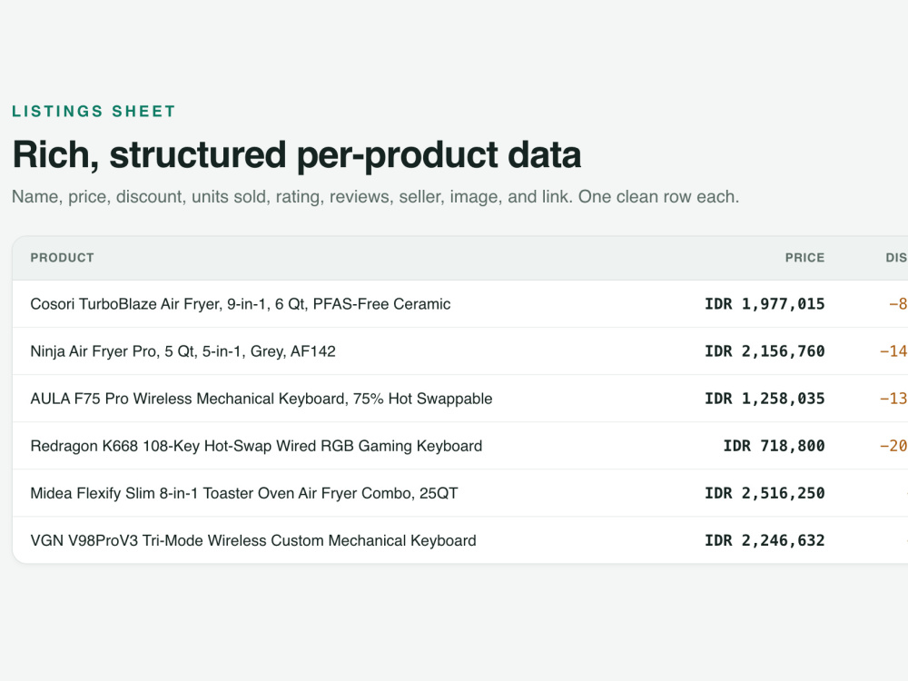Screen dimensions: 908x681
Task: Select the Midea Flexify Slim Toaster Oven name
Action: (243, 493)
